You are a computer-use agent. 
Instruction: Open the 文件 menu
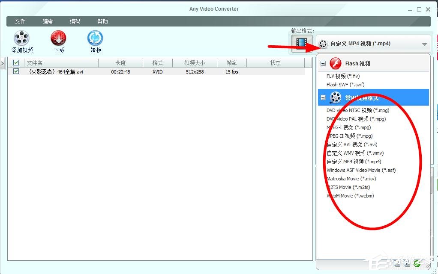[21, 21]
